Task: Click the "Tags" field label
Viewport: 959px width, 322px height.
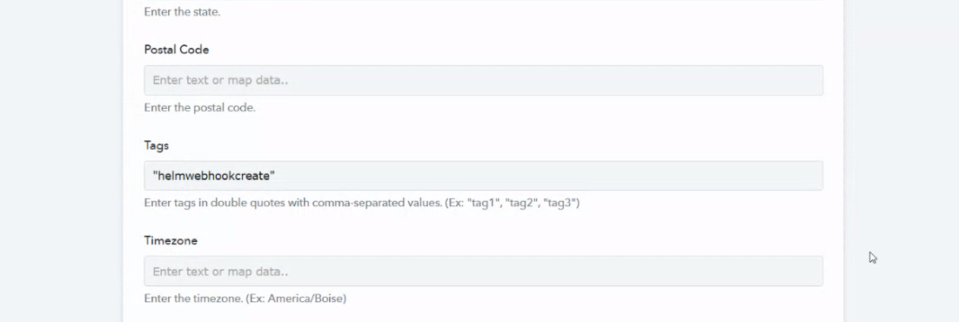Action: [x=157, y=145]
